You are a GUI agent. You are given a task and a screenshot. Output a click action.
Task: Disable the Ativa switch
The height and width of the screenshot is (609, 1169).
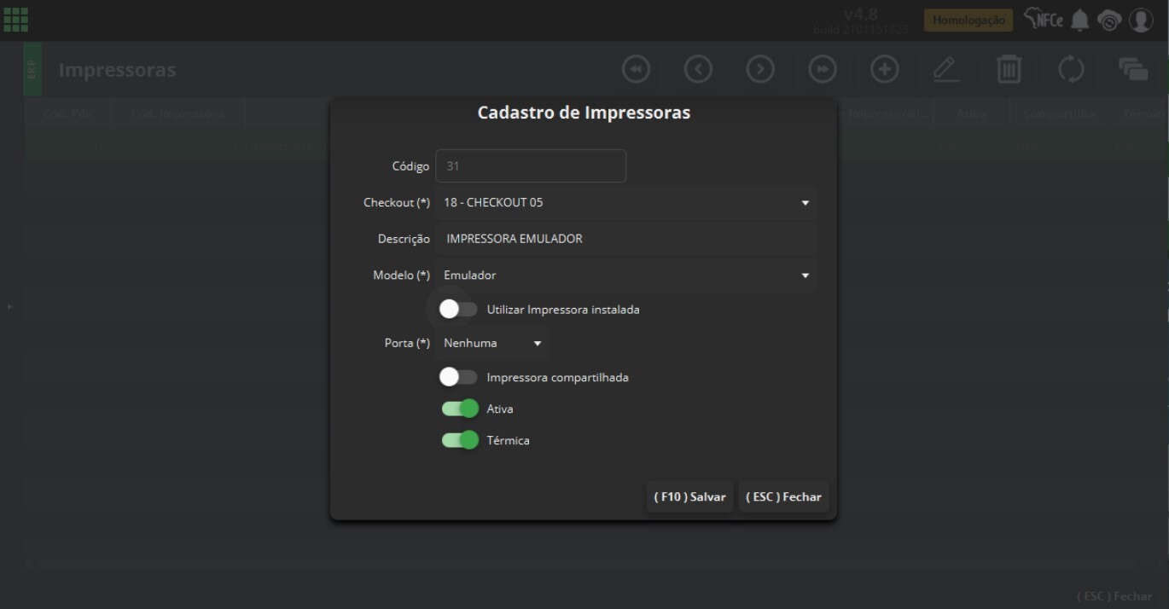click(460, 409)
